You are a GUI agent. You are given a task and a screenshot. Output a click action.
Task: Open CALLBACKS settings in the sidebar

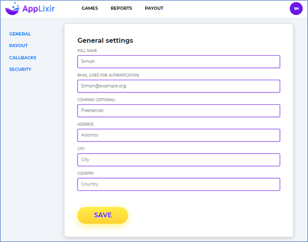(22, 58)
